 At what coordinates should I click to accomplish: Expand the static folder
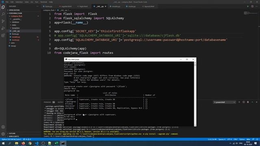(x=14, y=25)
